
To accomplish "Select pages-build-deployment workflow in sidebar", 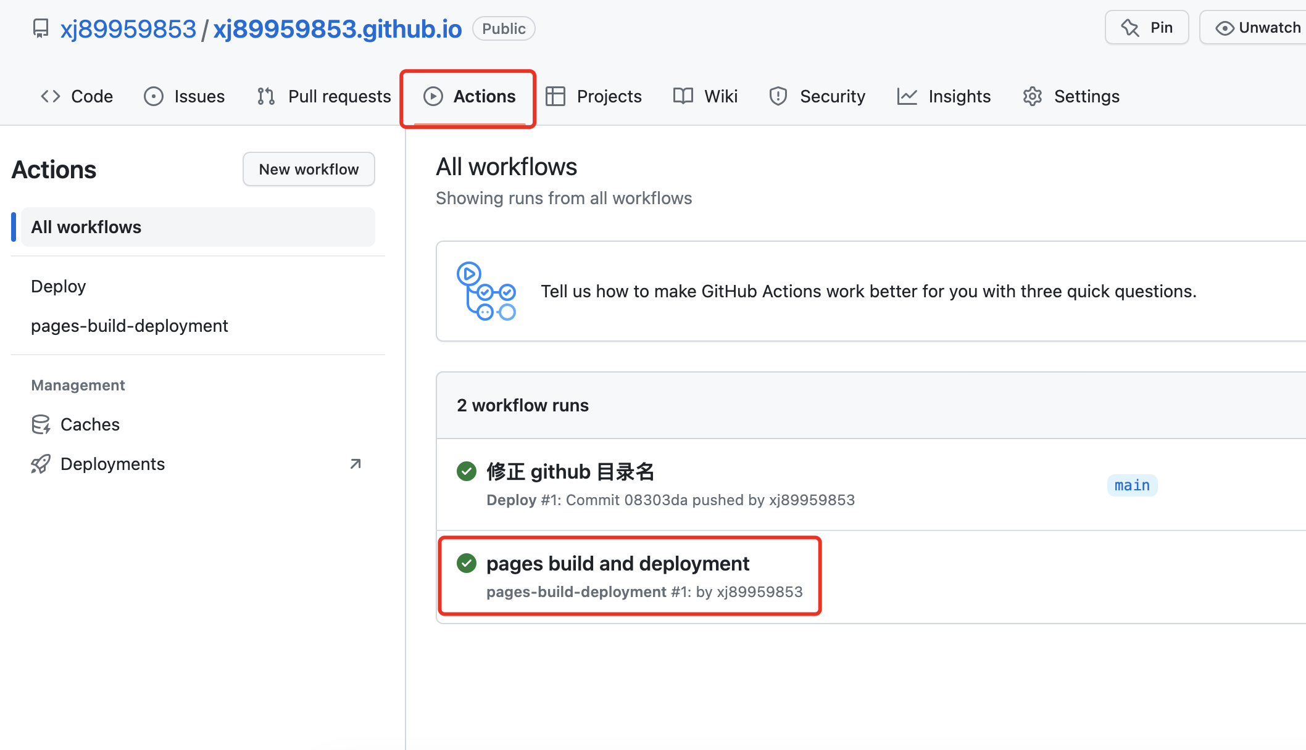I will pyautogui.click(x=130, y=326).
